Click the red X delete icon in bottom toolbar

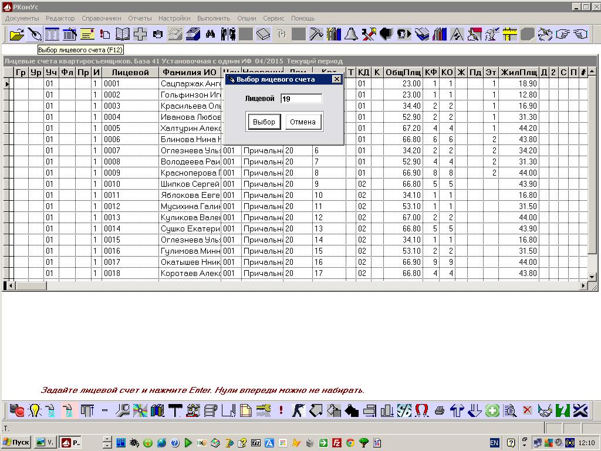click(x=527, y=410)
